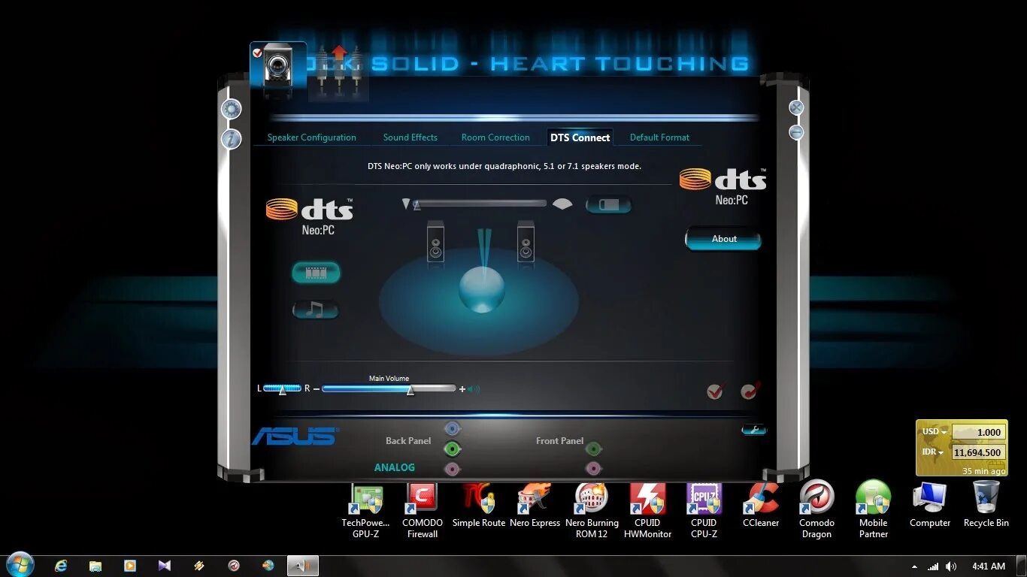This screenshot has height=577, width=1027.
Task: Open the IDR currency dropdown in gadget
Action: [x=933, y=452]
